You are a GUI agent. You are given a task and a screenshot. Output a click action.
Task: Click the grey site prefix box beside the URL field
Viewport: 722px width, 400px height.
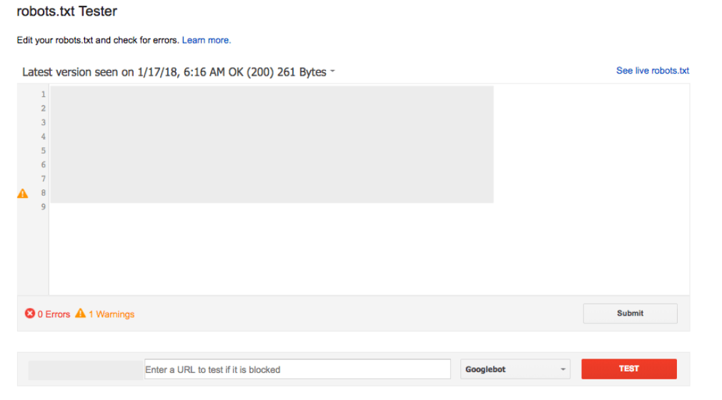point(86,369)
